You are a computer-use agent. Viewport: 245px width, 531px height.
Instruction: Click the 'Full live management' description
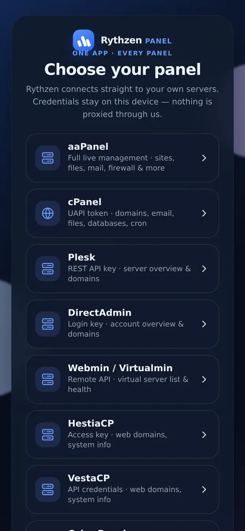(121, 163)
